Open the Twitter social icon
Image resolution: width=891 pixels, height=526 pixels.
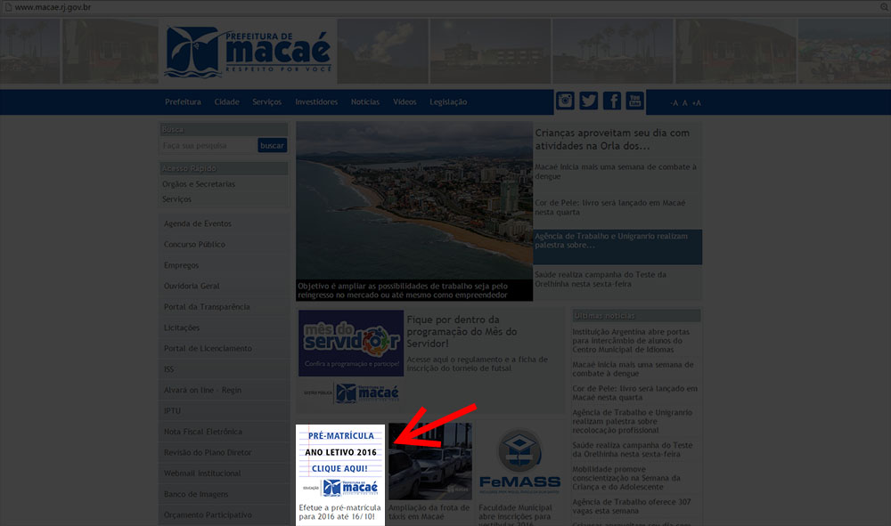(589, 101)
